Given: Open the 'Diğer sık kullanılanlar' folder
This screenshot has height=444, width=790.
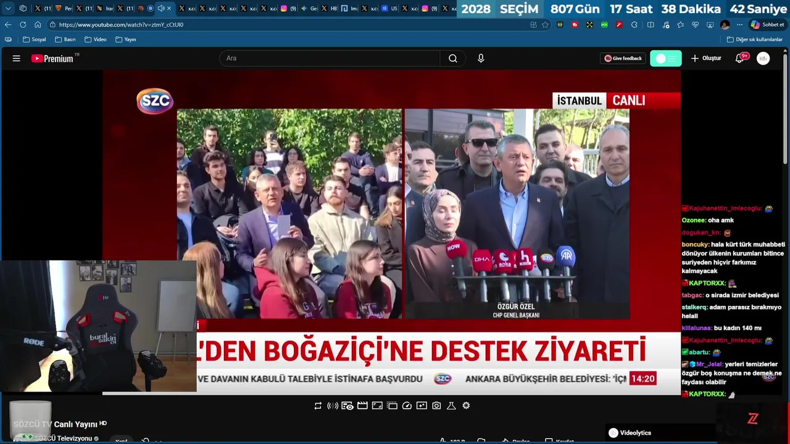Looking at the screenshot, I should [754, 39].
